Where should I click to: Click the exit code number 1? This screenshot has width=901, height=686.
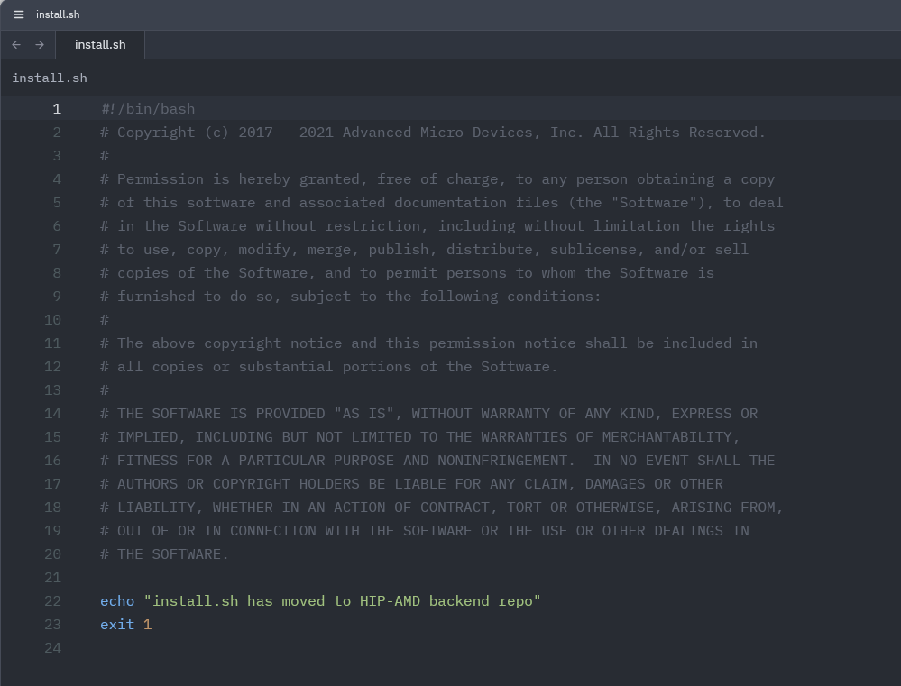tap(148, 625)
